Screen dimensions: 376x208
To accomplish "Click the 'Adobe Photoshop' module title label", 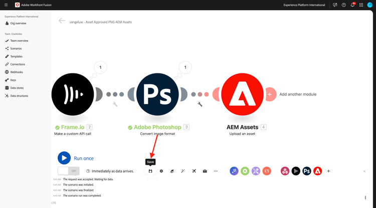I will click(x=157, y=127).
